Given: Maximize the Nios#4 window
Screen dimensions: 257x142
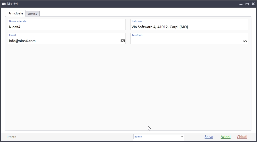Looking at the screenshot, I should coord(247,4).
